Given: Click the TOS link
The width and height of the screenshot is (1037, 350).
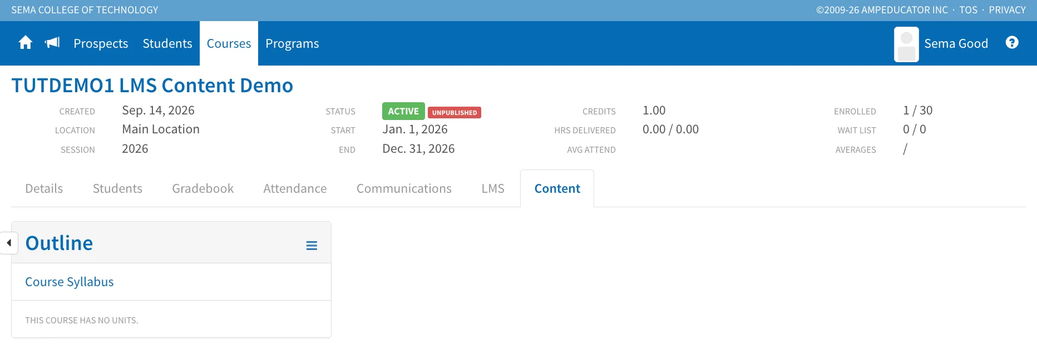Looking at the screenshot, I should [x=968, y=10].
